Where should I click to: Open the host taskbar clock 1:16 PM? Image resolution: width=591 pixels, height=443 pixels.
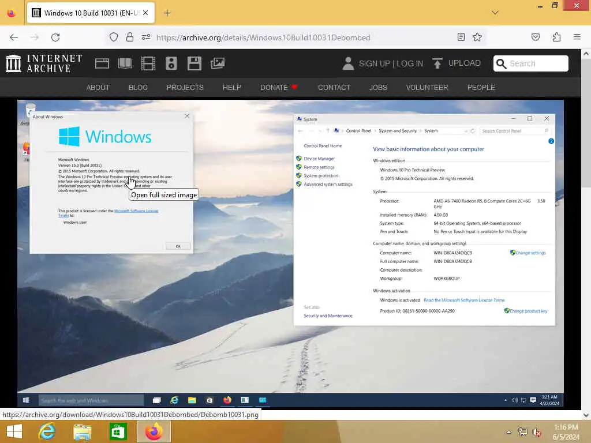coord(566,431)
